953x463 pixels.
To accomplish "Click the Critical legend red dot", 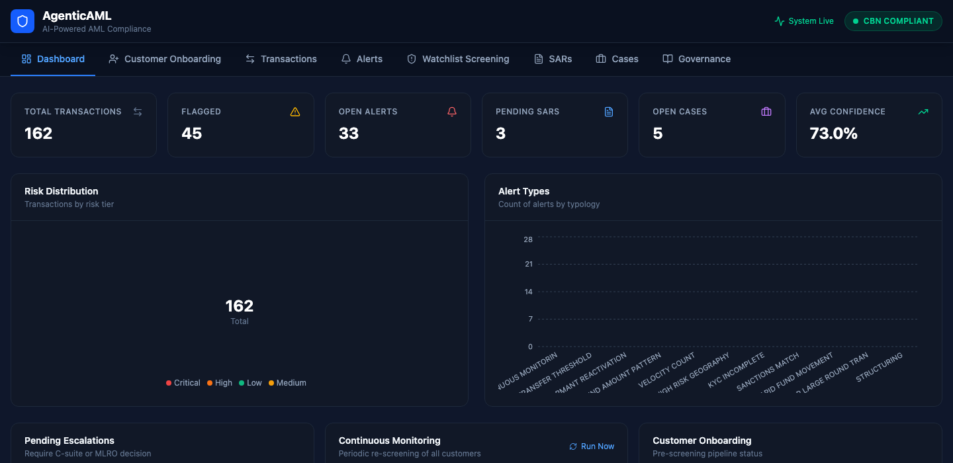I will (x=169, y=383).
